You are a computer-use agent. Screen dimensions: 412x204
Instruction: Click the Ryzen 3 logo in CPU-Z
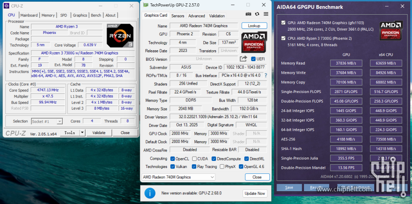click(120, 35)
